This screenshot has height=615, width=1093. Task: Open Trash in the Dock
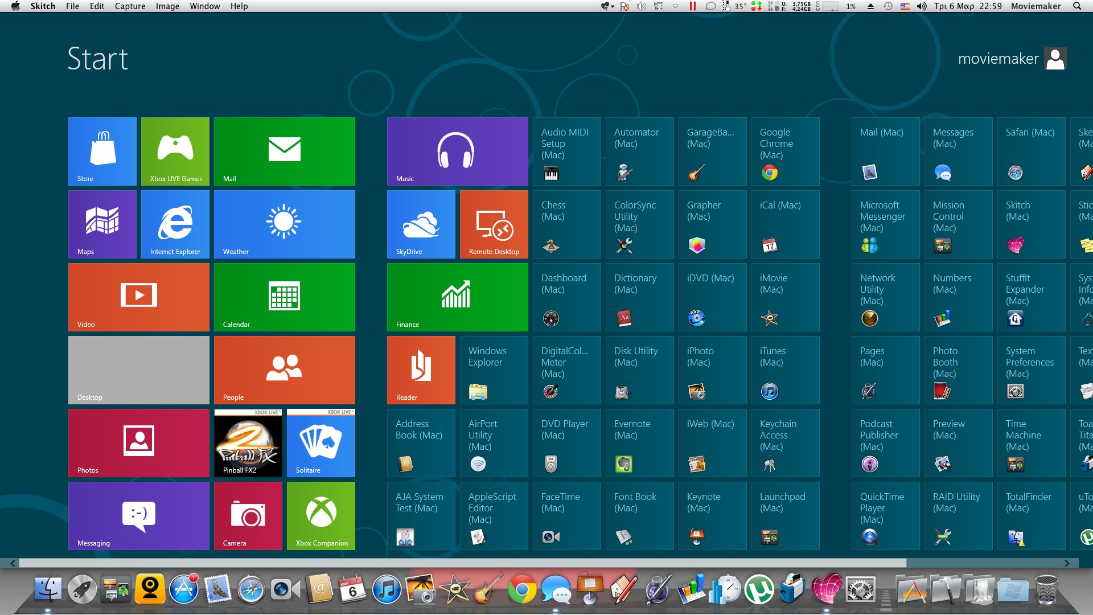point(1046,589)
